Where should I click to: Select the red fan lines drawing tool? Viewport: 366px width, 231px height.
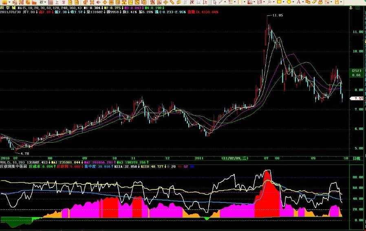(250, 2)
